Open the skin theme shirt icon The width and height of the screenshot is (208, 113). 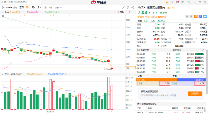[x=182, y=2]
